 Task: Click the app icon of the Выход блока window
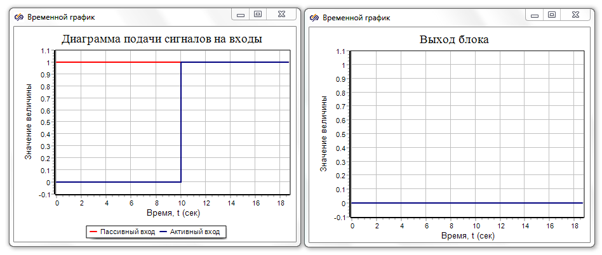pyautogui.click(x=314, y=18)
